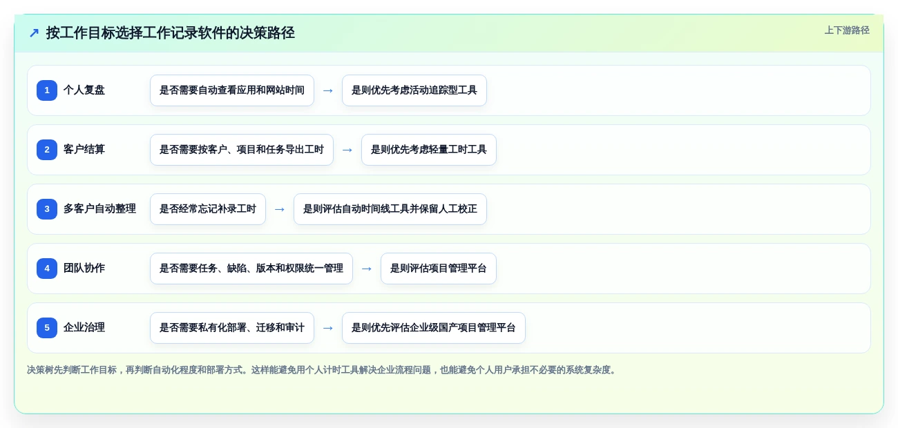Click the 是则评估自动时间线工具并保留人工校正 result box
Image resolution: width=898 pixels, height=428 pixels.
click(390, 209)
